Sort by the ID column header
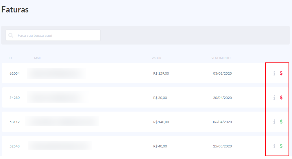292x159 pixels. [x=10, y=58]
